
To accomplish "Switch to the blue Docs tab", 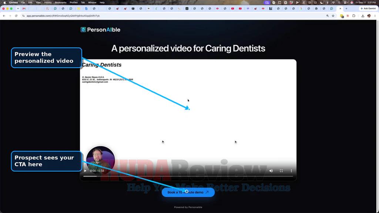I will point(86,9).
